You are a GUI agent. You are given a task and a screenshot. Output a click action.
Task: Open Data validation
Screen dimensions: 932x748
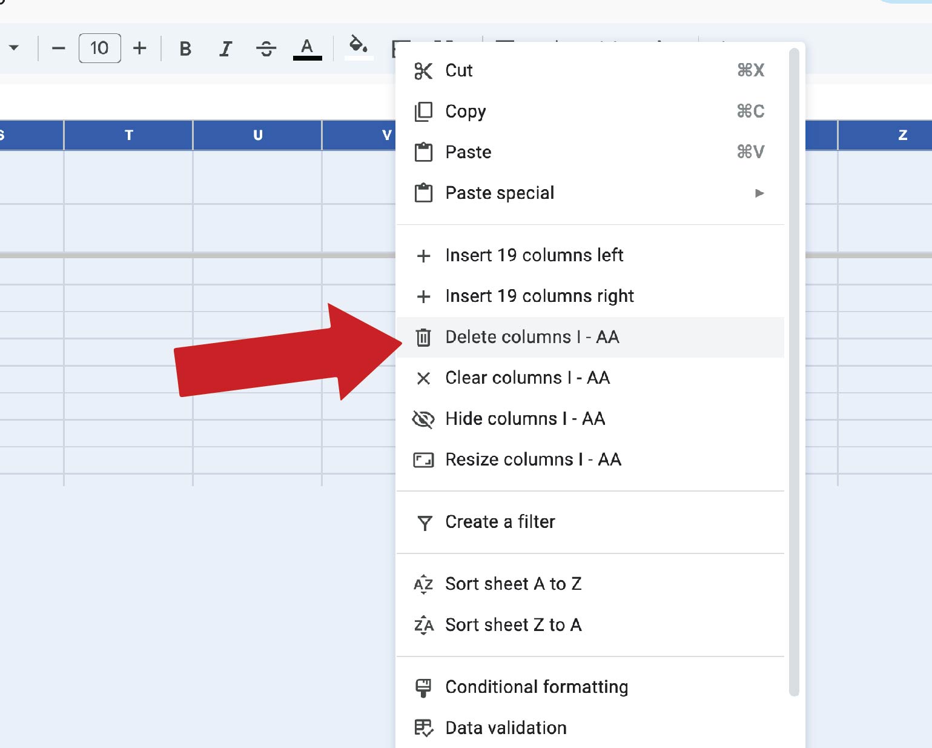coord(505,727)
